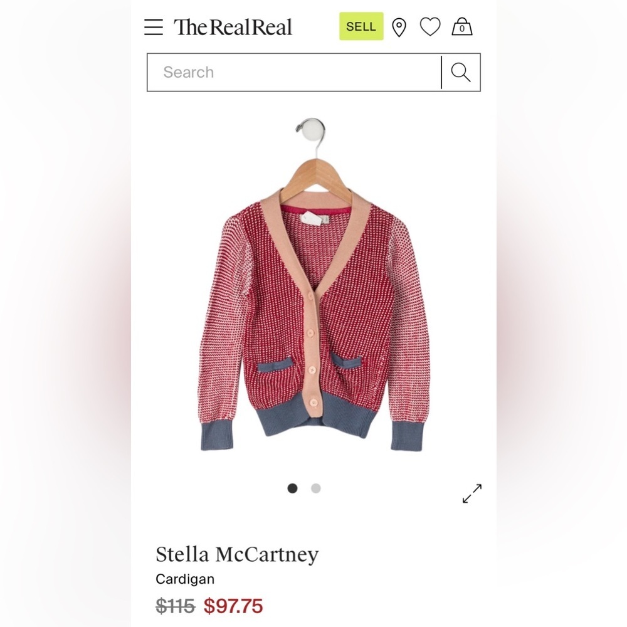Open the Stella McCartney brand page

click(x=237, y=554)
